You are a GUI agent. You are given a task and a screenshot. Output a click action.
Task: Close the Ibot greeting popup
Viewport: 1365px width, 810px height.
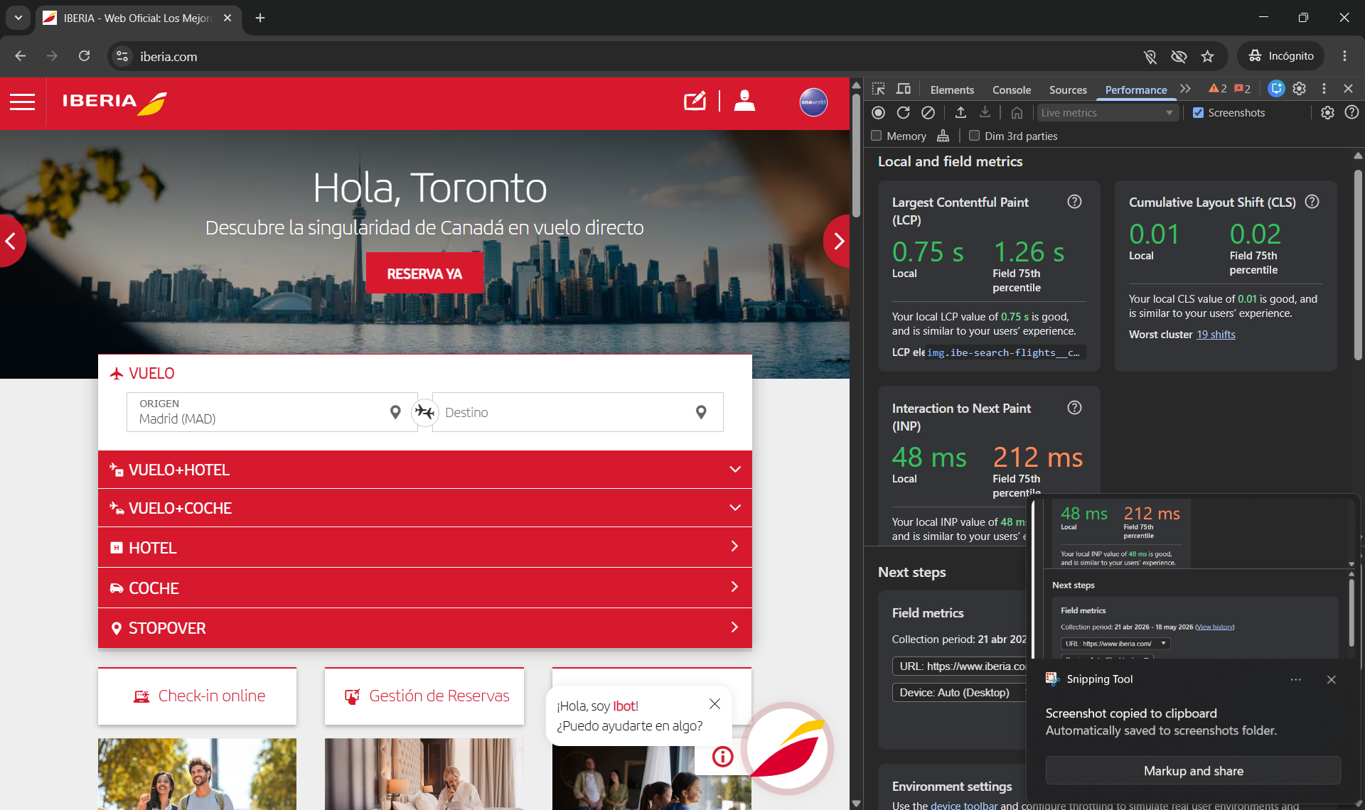coord(714,703)
